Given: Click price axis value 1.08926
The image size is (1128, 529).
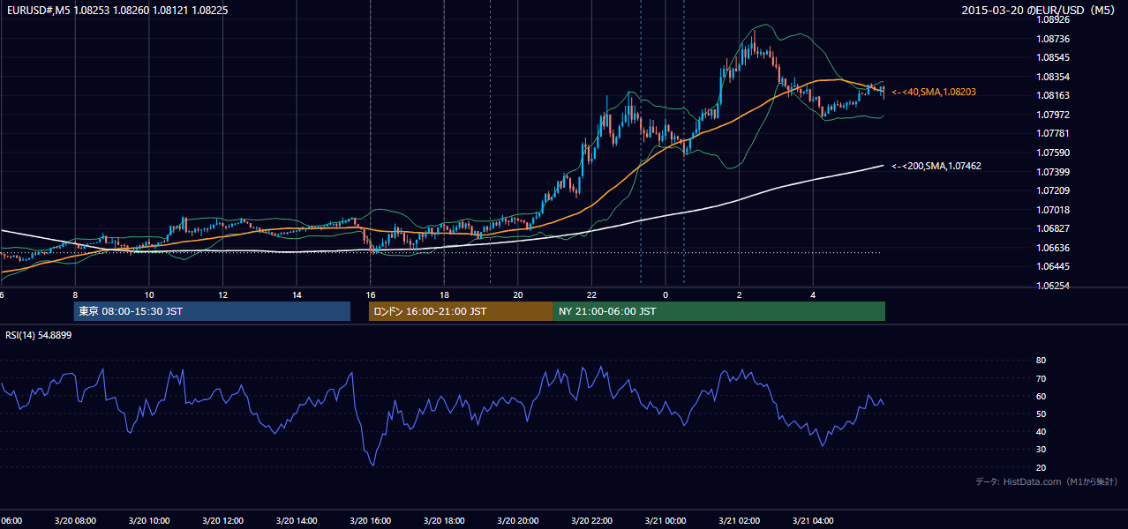Looking at the screenshot, I should tap(1052, 19).
